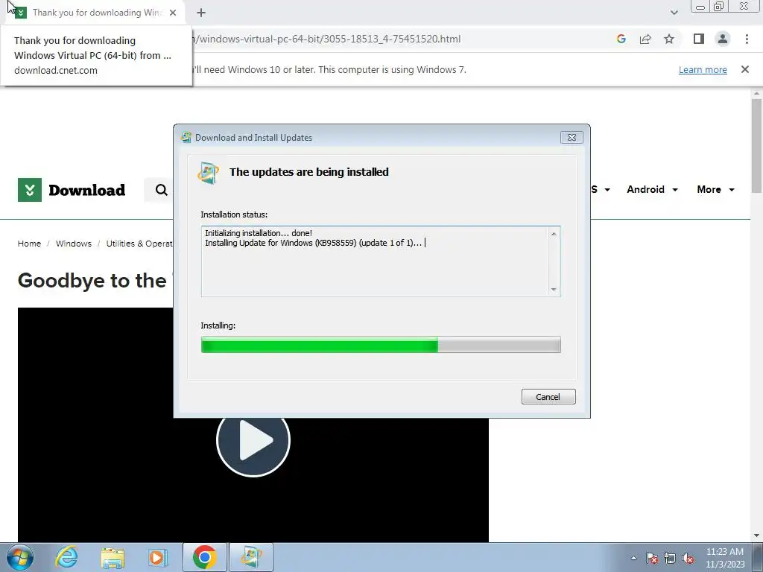Bookmark this page with star icon
Image resolution: width=763 pixels, height=572 pixels.
click(669, 39)
